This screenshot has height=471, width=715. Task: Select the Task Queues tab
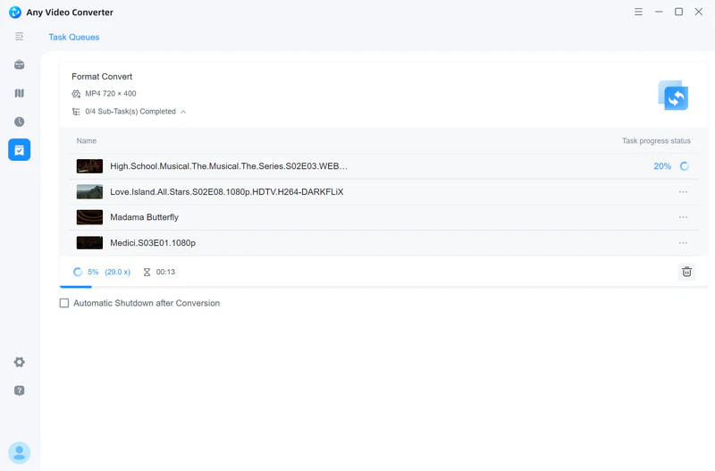[74, 38]
